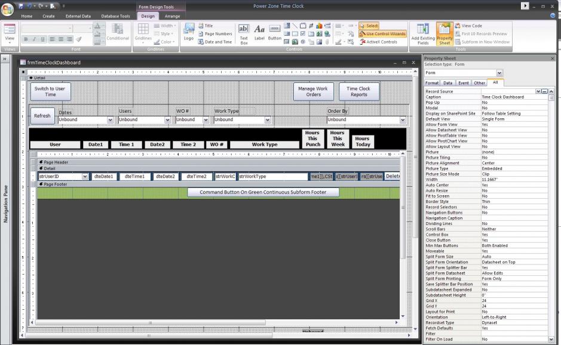Toggle Use Control Wizards
Viewport: 561px width, 345px height.
pyautogui.click(x=383, y=33)
